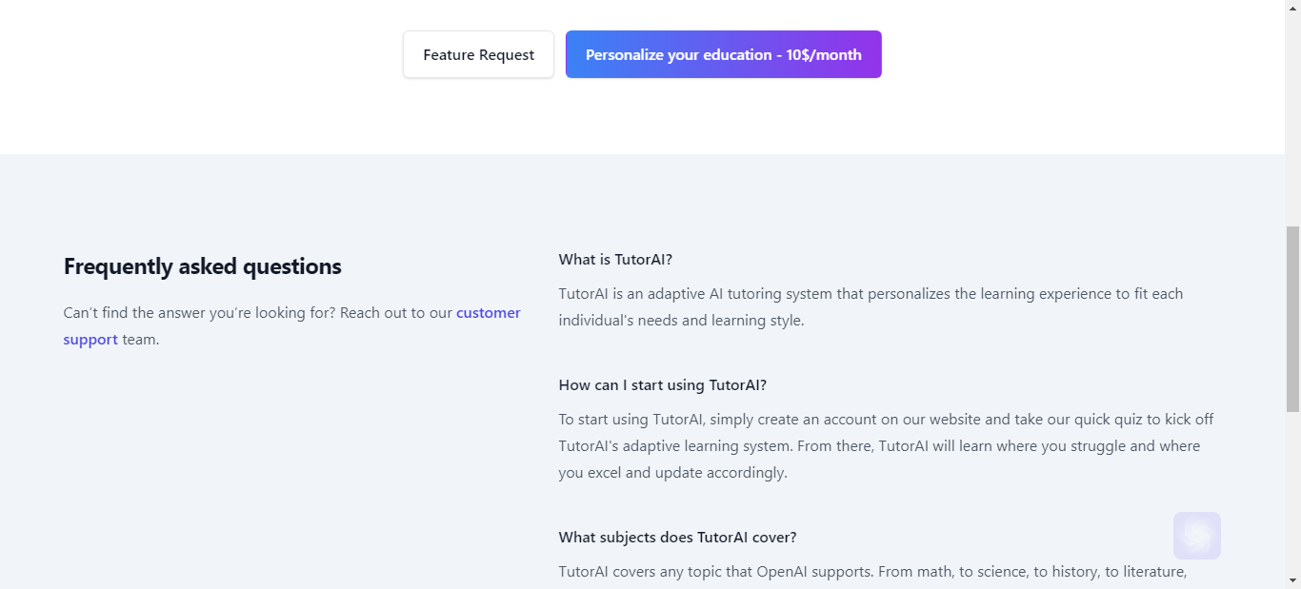
Task: Click the scrollbar up arrow
Action: click(1292, 8)
